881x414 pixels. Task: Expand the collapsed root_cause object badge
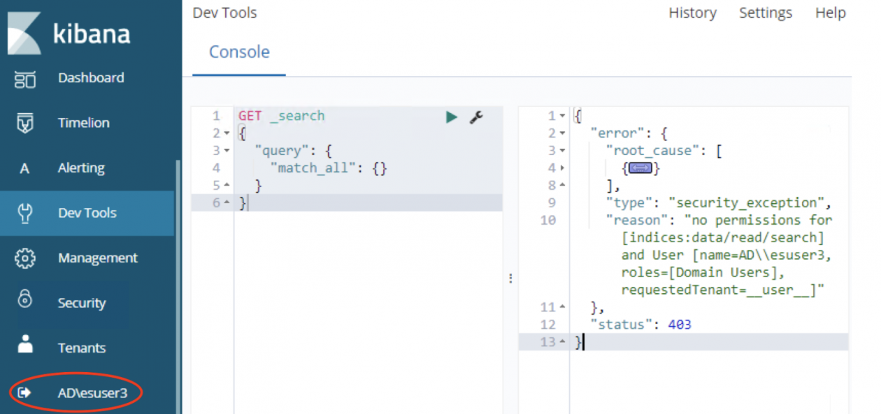tap(640, 168)
